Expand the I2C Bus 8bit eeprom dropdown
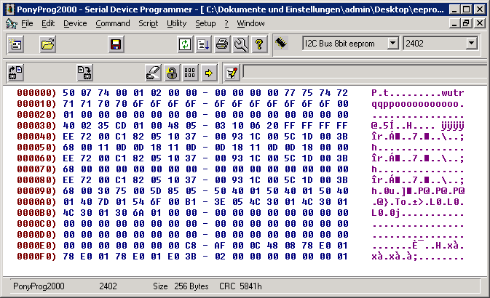Viewport: 490px width, 298px height. [x=393, y=43]
